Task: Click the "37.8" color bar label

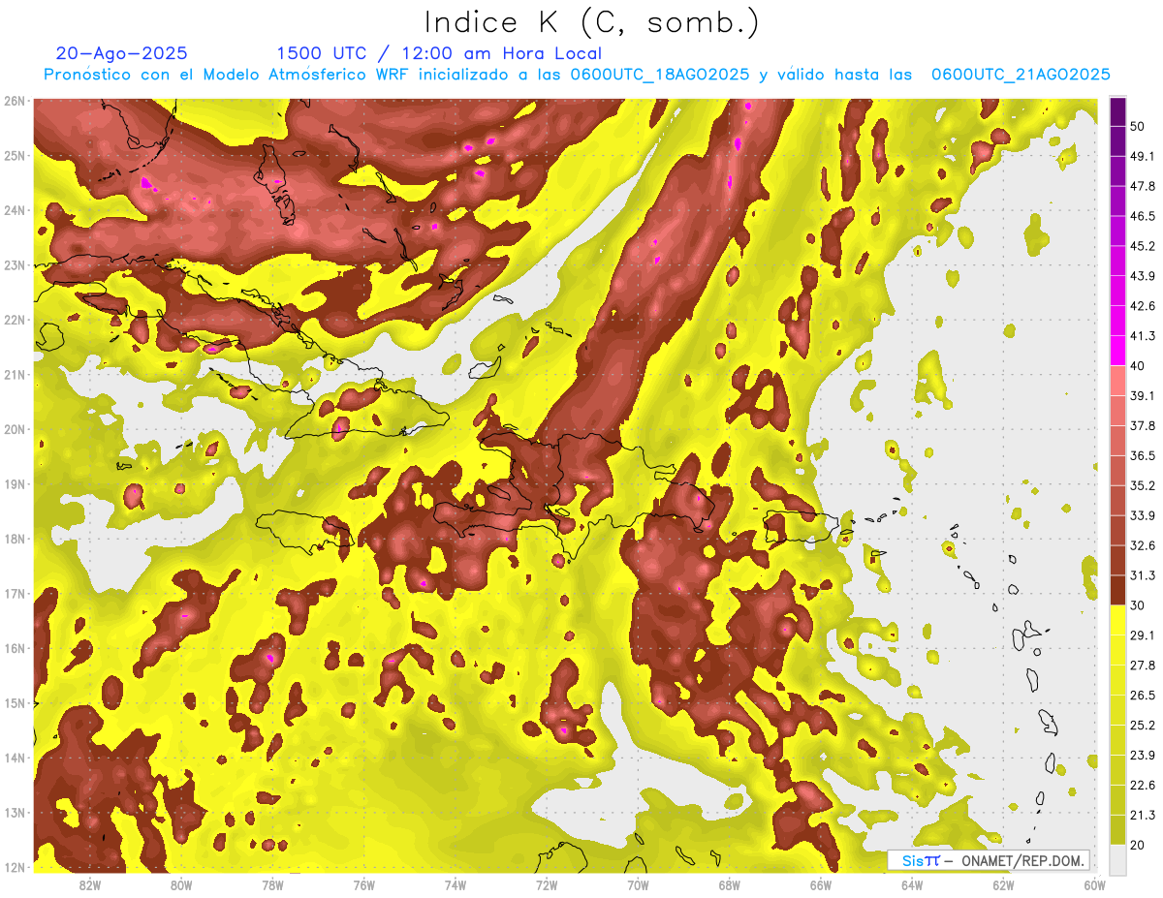Action: (1142, 426)
